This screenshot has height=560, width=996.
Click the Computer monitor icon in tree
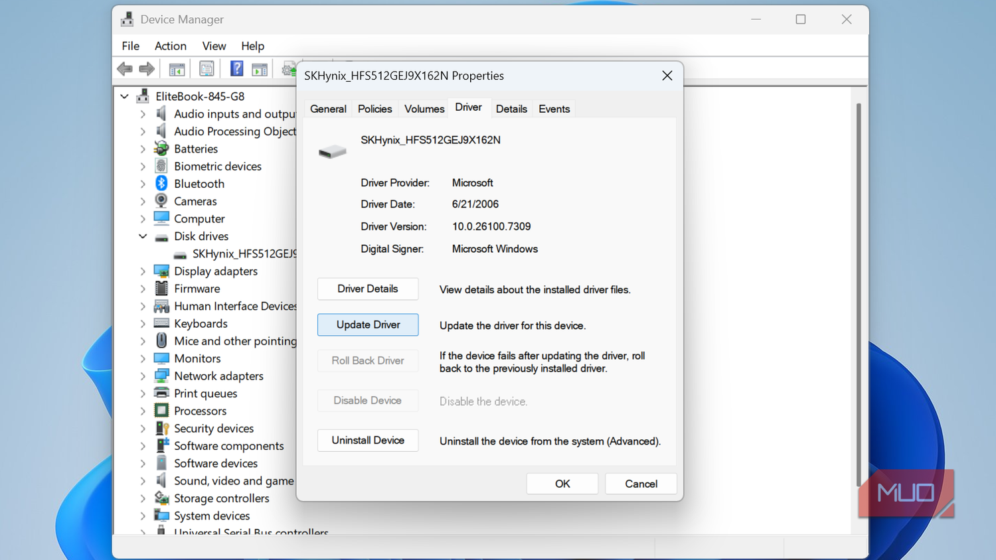[161, 218]
